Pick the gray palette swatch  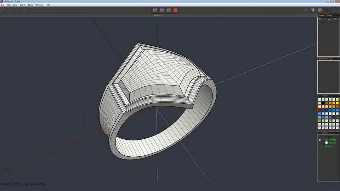pyautogui.click(x=330, y=121)
